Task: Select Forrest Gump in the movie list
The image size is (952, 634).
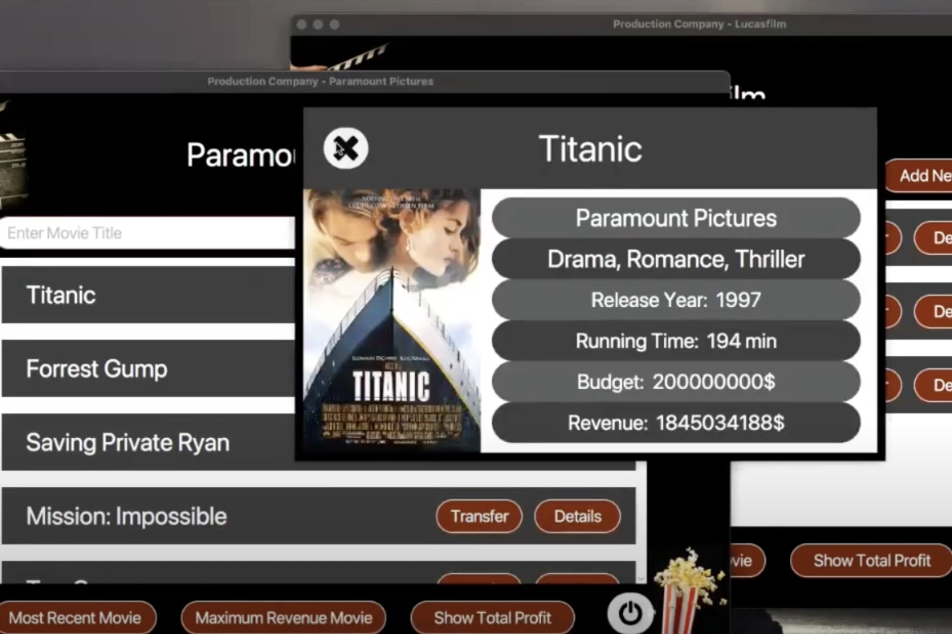Action: 97,369
